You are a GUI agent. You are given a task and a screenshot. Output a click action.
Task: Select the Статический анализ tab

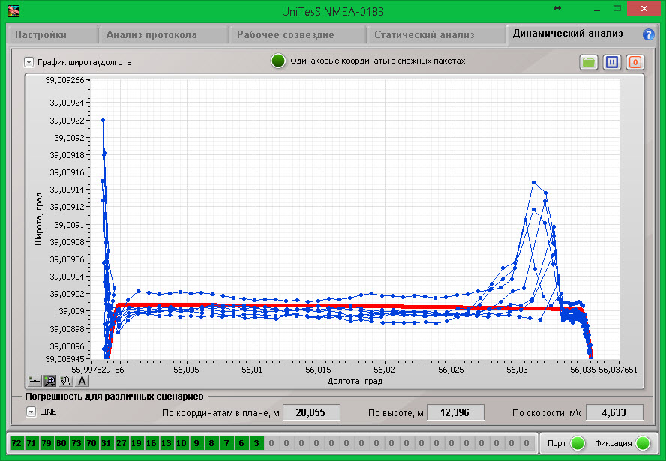click(424, 34)
